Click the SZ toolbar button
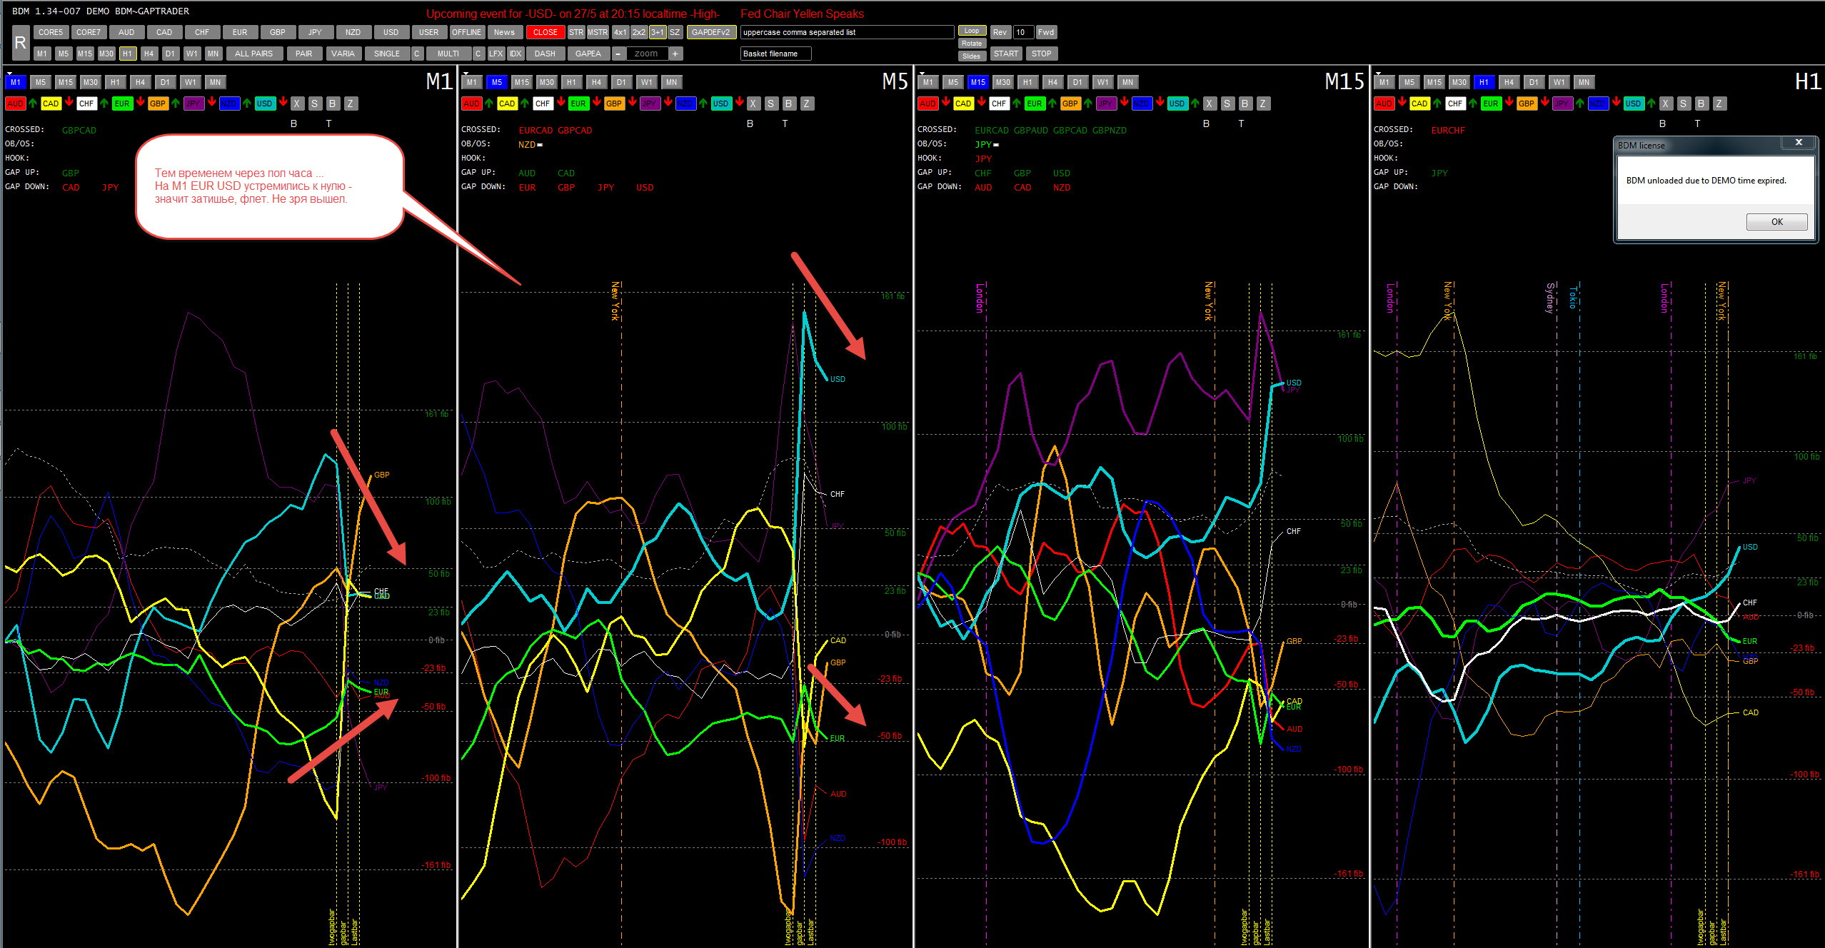Screen dimensions: 1825x948 pos(675,32)
